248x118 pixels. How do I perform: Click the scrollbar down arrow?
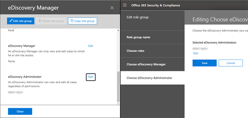point(118,103)
